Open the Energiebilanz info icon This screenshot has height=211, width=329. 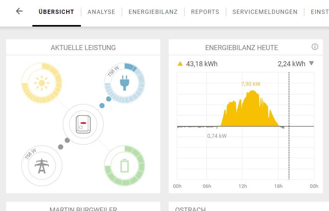tap(315, 47)
